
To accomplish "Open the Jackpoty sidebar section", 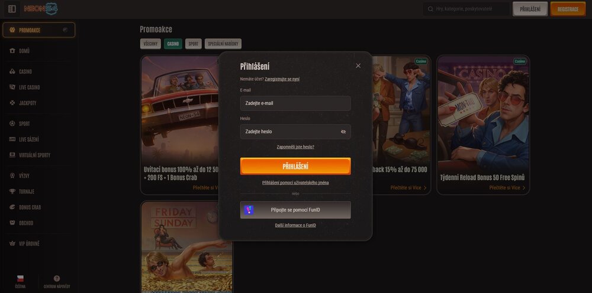I will [27, 103].
